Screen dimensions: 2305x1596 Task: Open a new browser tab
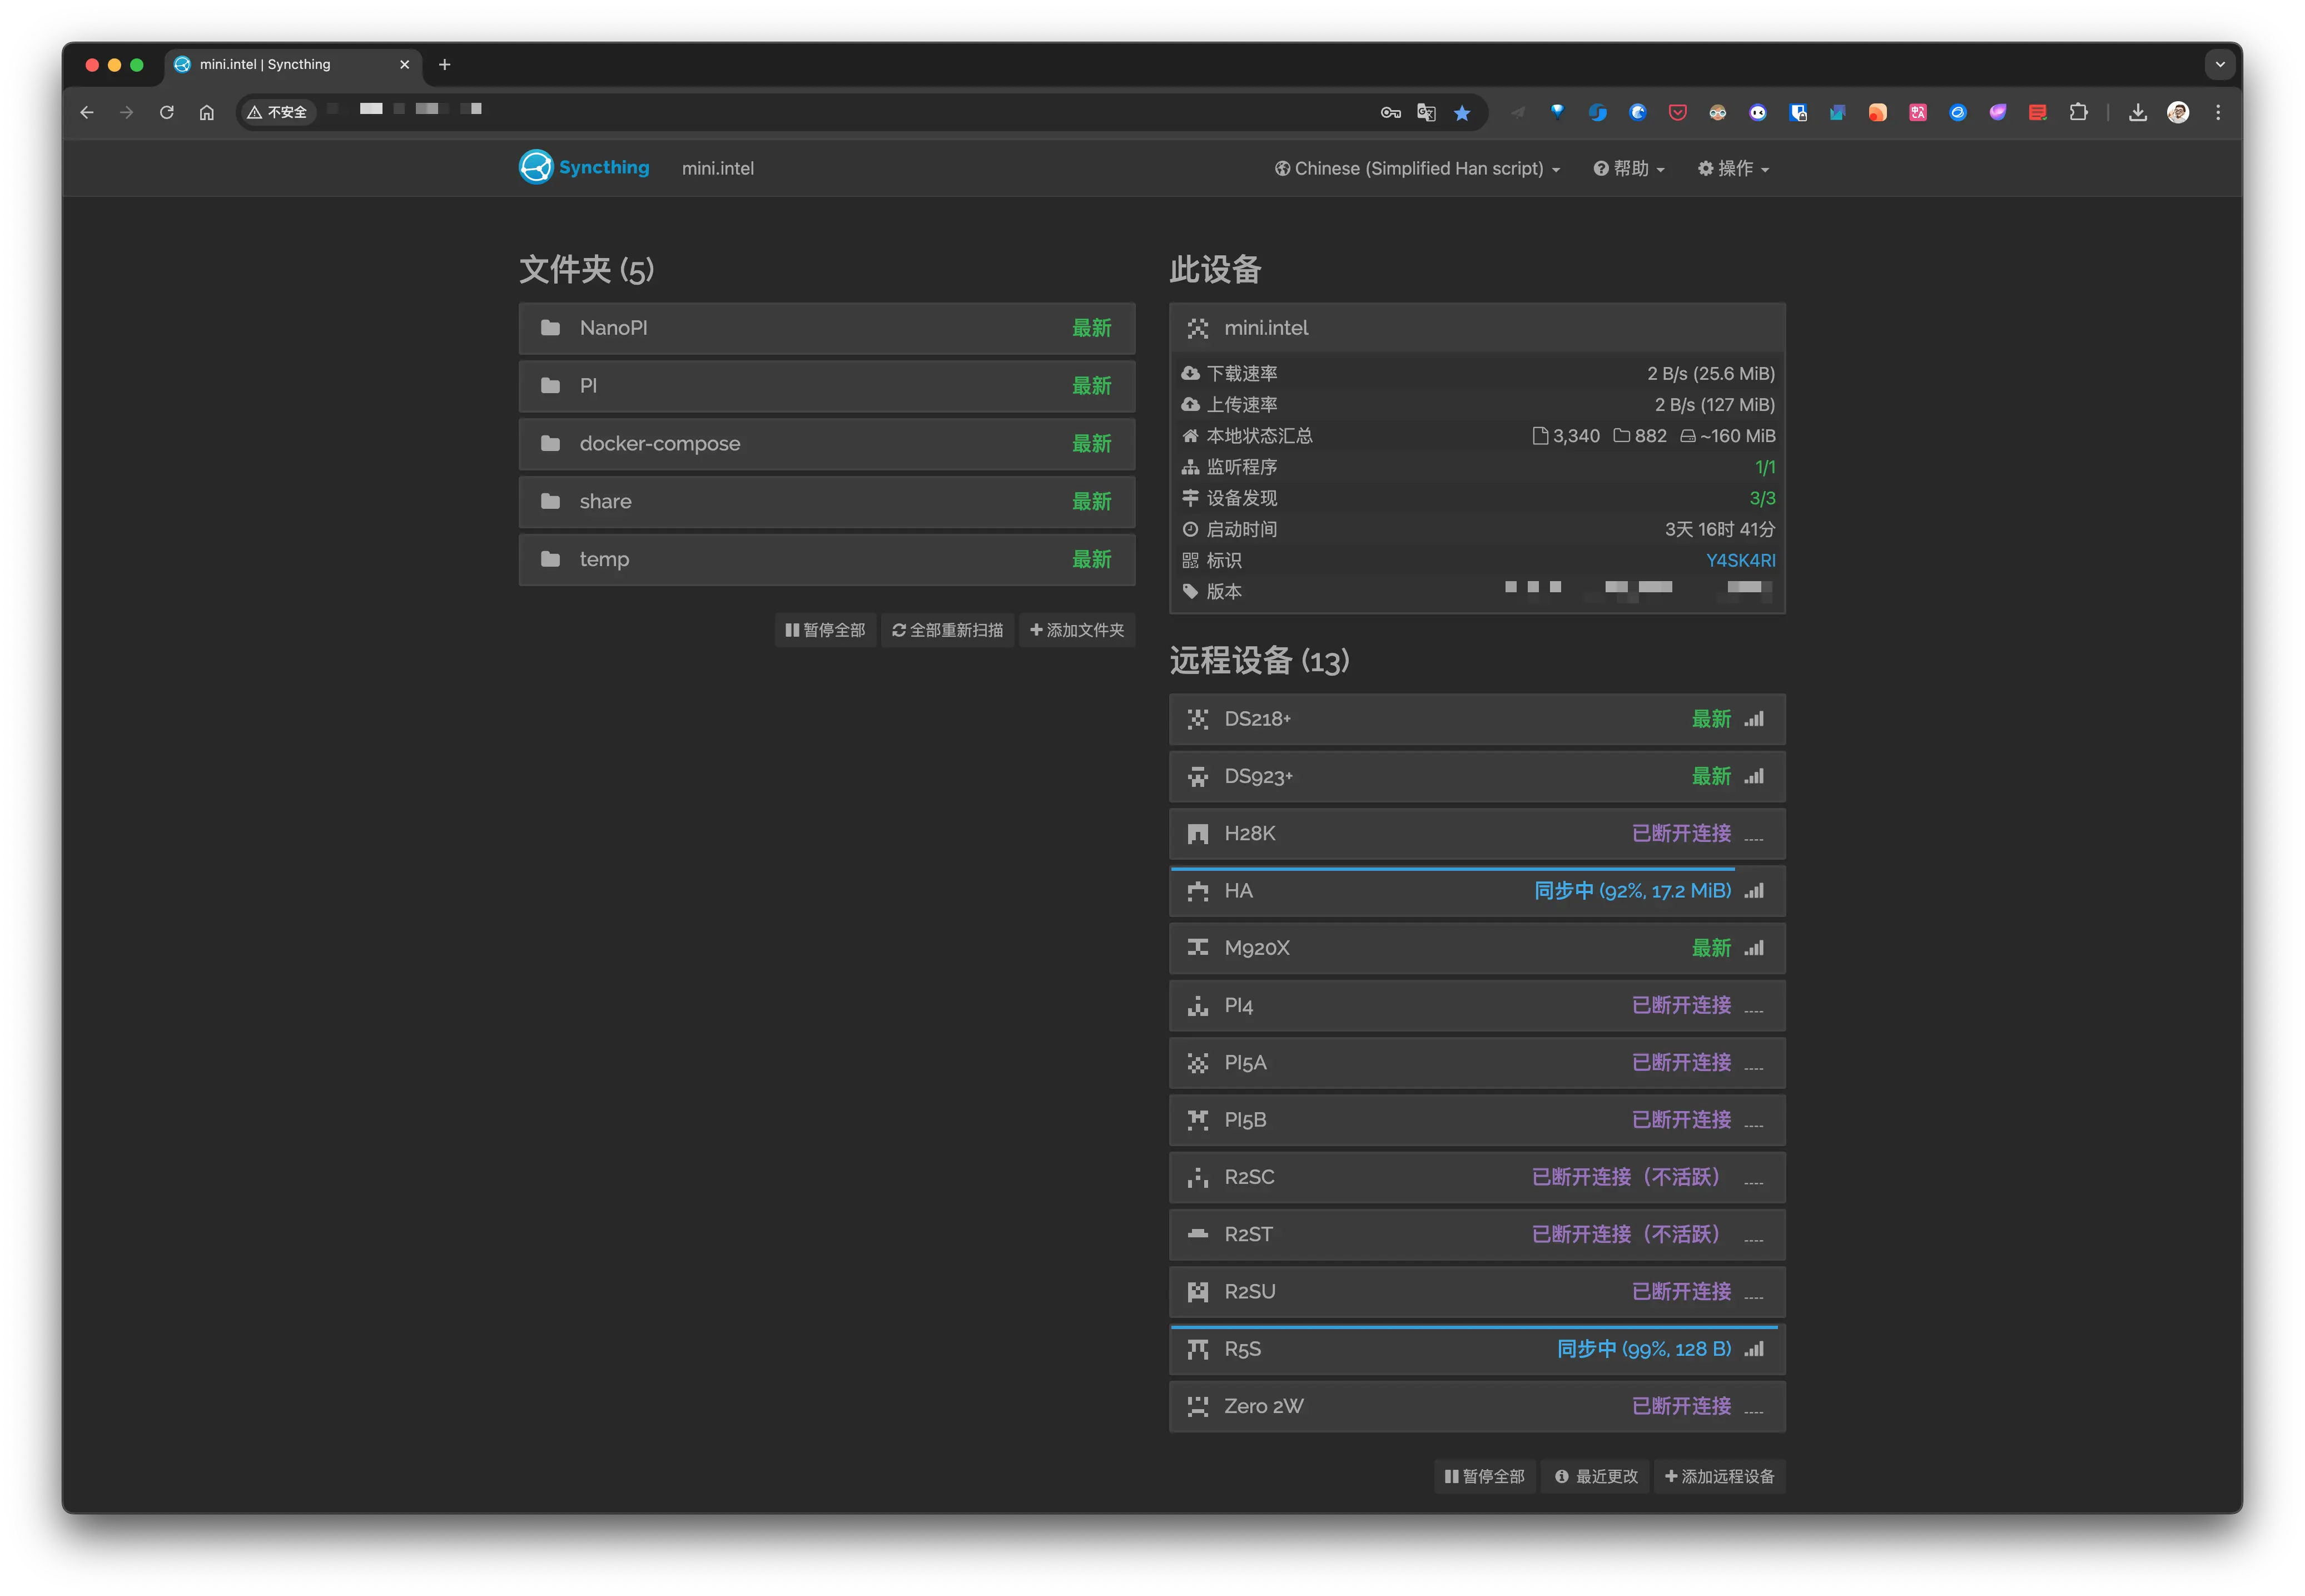445,65
